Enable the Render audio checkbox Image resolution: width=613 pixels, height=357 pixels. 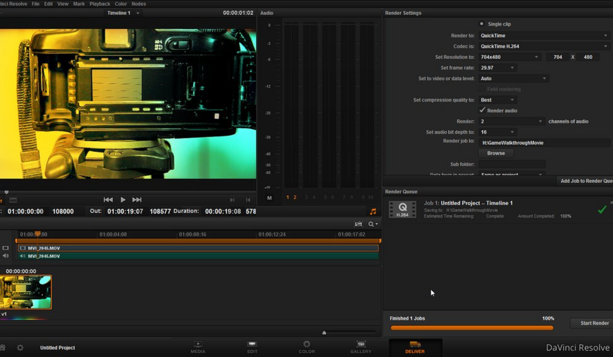(x=482, y=110)
